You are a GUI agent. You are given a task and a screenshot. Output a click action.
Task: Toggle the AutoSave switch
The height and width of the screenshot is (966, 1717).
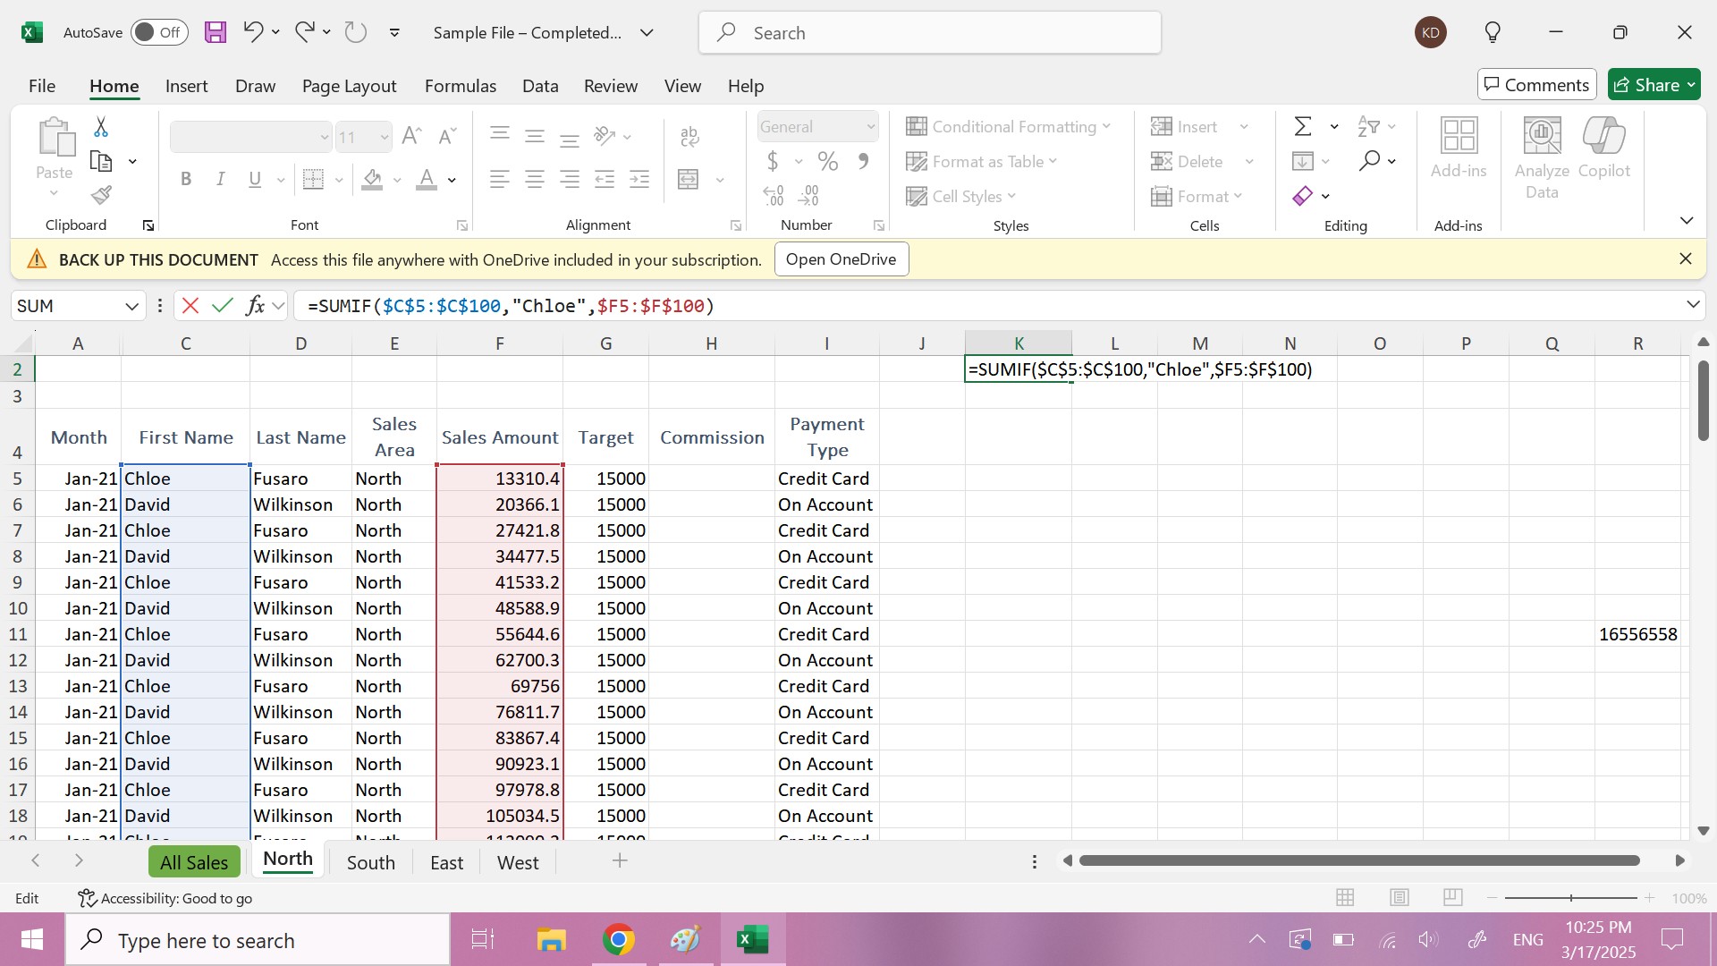pos(159,32)
